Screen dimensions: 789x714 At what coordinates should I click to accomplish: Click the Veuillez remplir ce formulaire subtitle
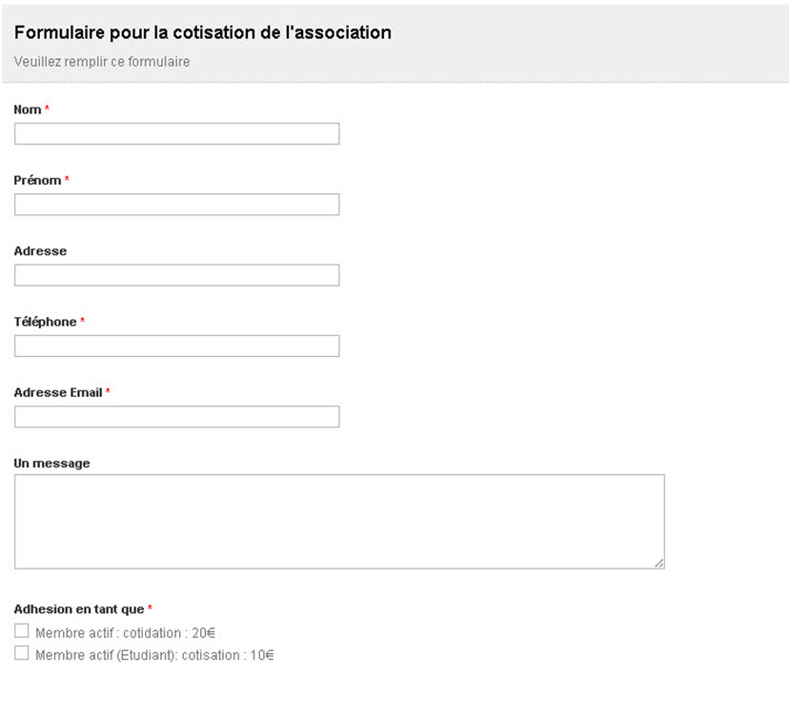click(x=100, y=61)
